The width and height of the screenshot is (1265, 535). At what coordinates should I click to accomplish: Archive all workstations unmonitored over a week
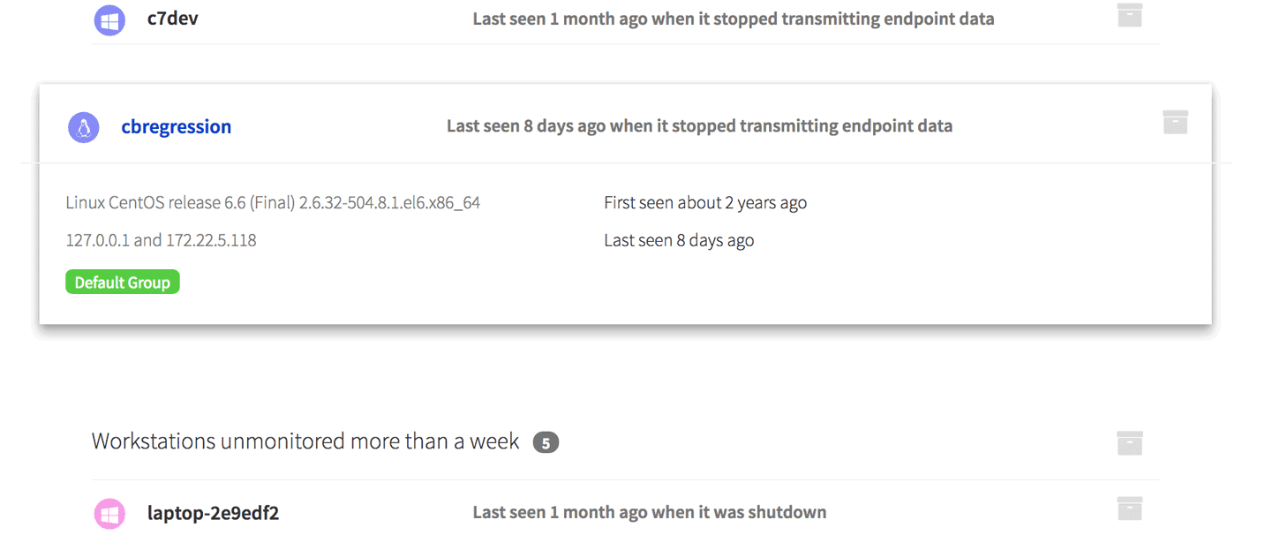click(x=1129, y=443)
